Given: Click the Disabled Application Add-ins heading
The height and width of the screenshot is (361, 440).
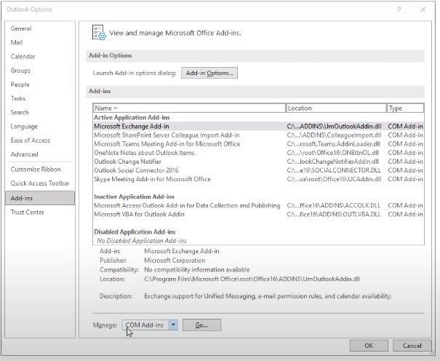Looking at the screenshot, I should click(x=135, y=232).
